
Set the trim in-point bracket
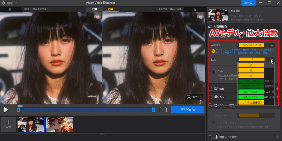pyautogui.click(x=160, y=110)
